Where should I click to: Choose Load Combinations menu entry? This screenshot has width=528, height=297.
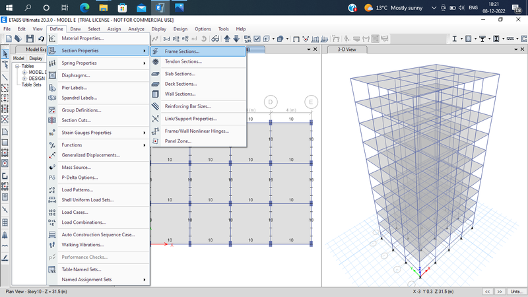tap(98, 222)
